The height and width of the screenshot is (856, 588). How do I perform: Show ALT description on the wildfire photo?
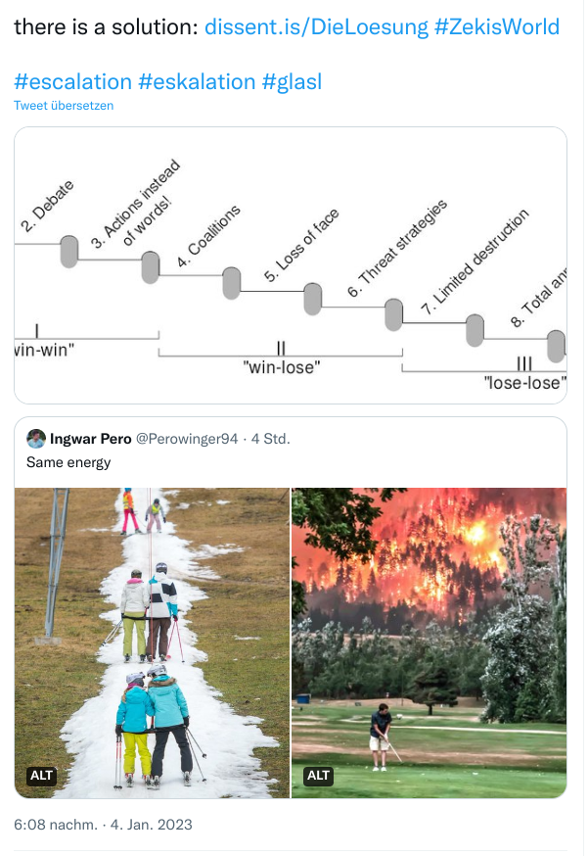(x=319, y=776)
